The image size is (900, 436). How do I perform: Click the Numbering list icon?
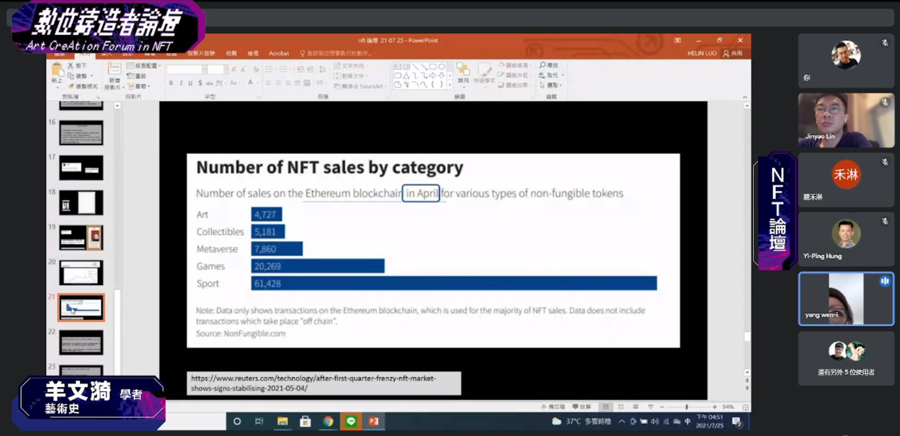pos(284,69)
